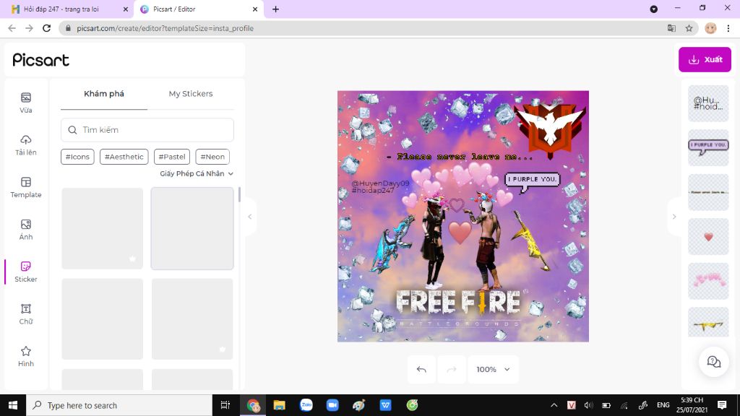This screenshot has width=740, height=416.
Task: Open Zoom from taskbar
Action: click(x=332, y=405)
